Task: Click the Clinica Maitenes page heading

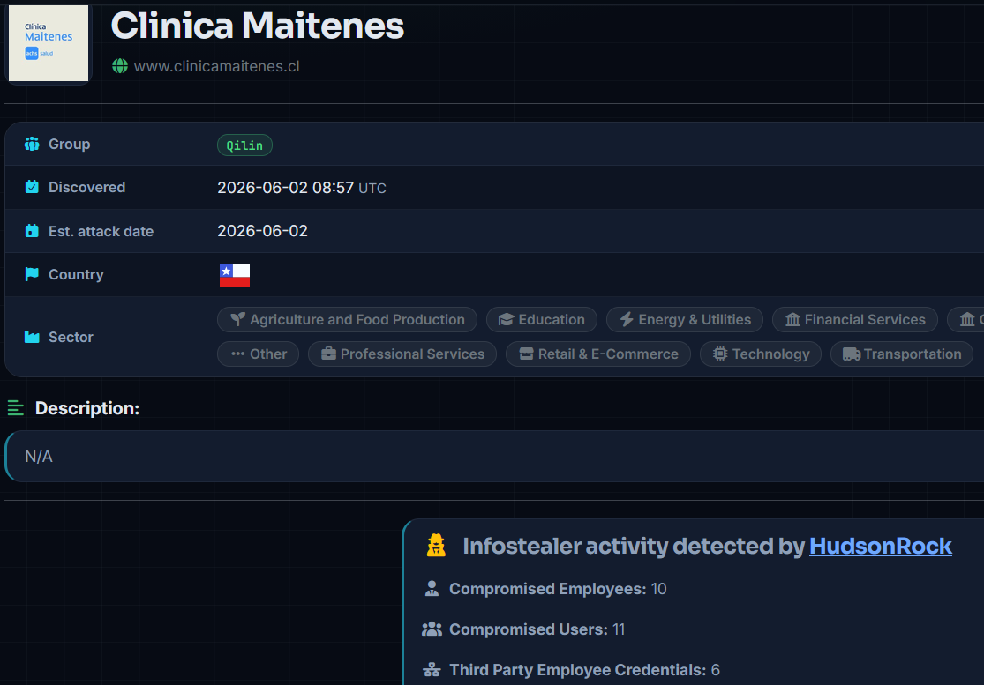Action: 258,26
